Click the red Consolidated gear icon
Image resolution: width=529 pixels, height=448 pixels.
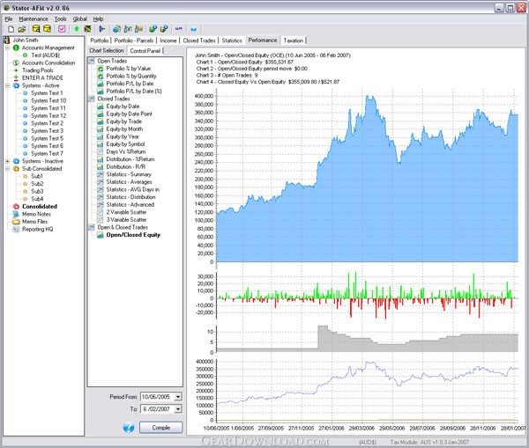(16, 207)
